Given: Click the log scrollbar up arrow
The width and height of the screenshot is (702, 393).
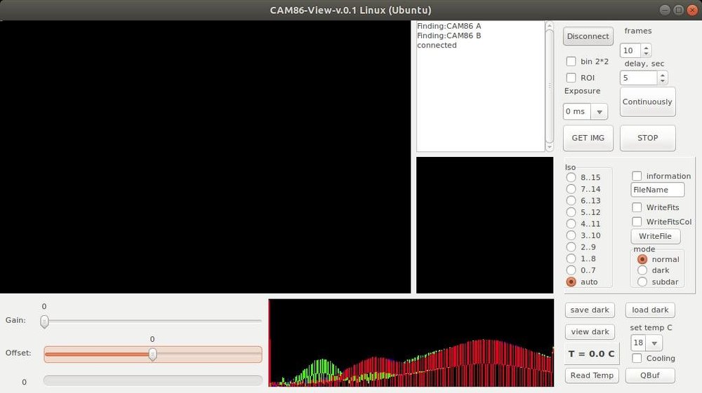Looking at the screenshot, I should pos(550,26).
